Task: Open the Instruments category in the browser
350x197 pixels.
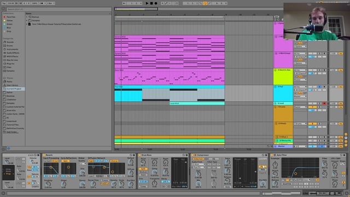Action: coord(13,49)
